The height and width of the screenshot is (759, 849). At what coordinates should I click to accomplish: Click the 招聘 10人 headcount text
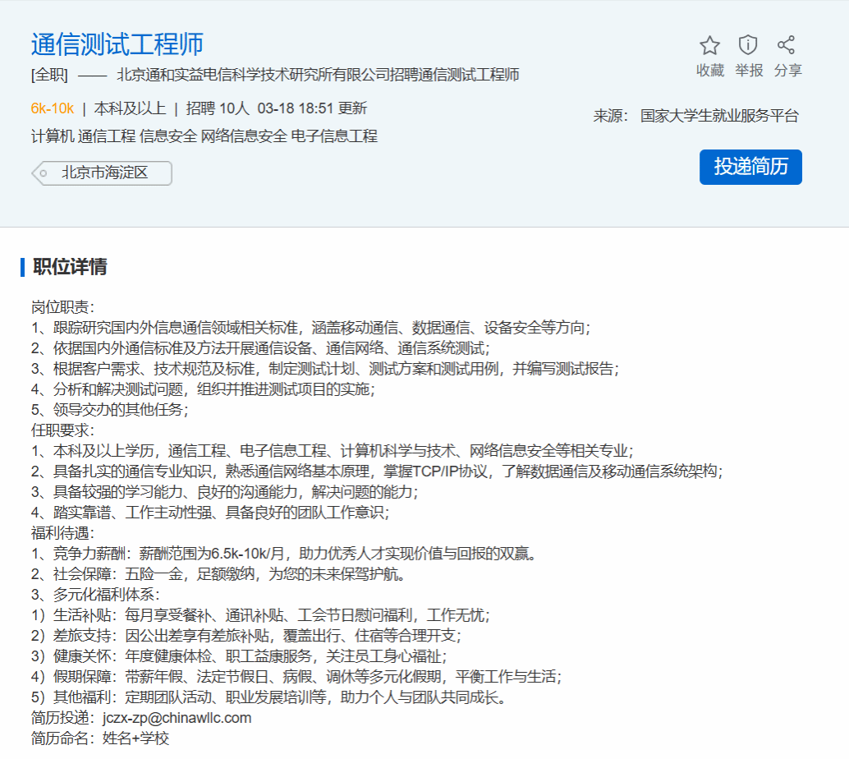[218, 108]
